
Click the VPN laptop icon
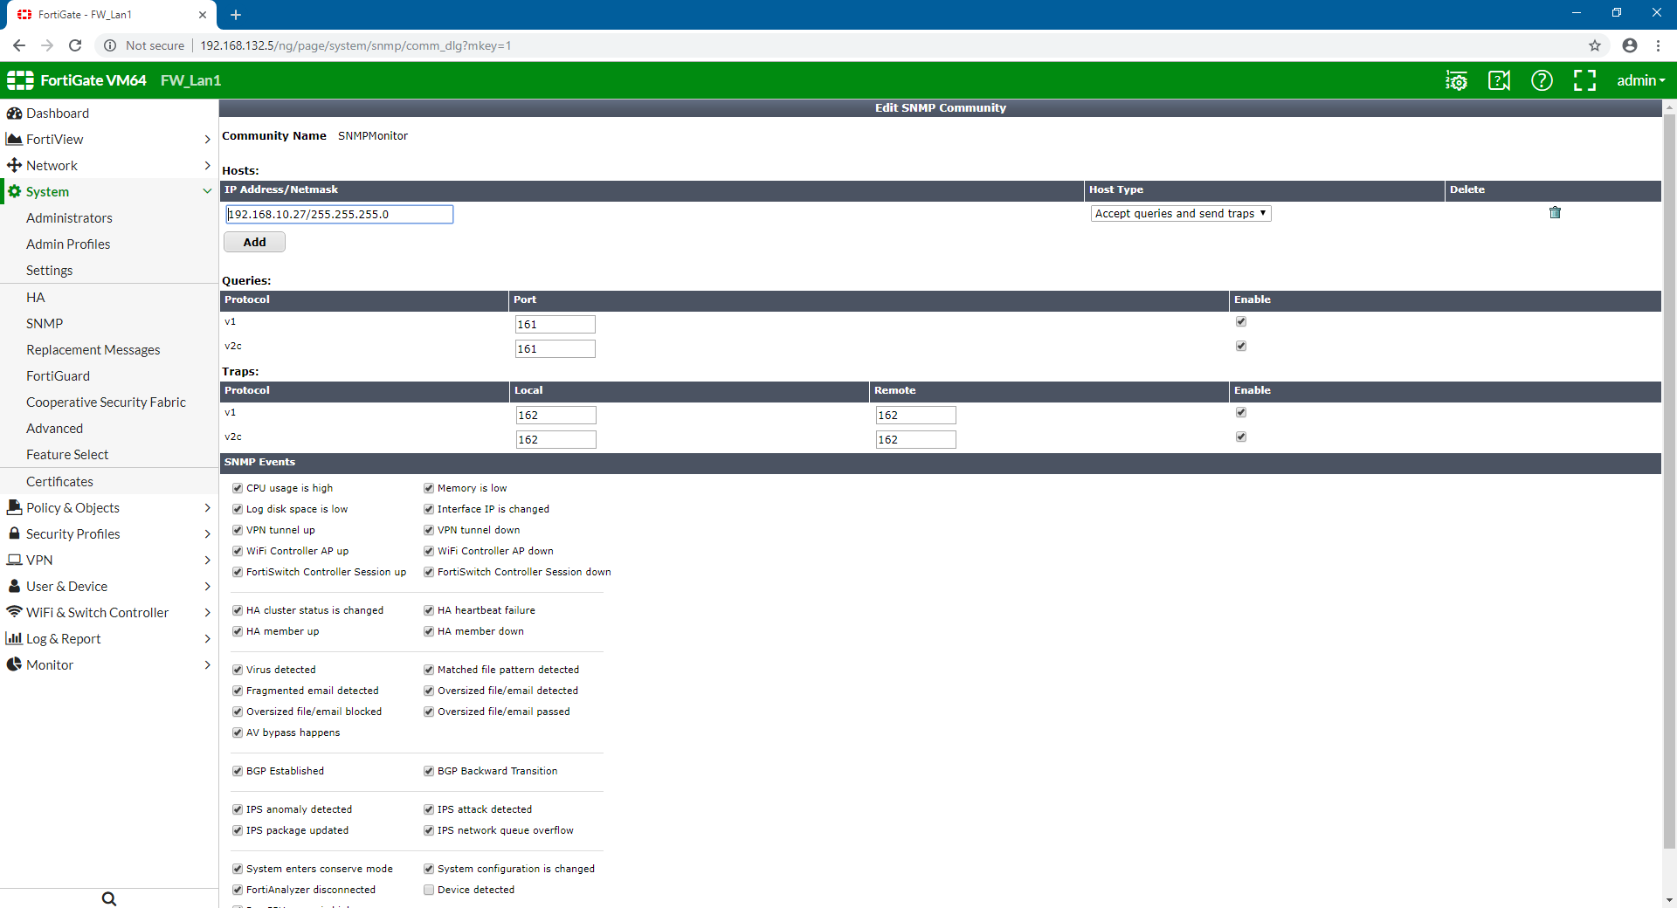(14, 560)
